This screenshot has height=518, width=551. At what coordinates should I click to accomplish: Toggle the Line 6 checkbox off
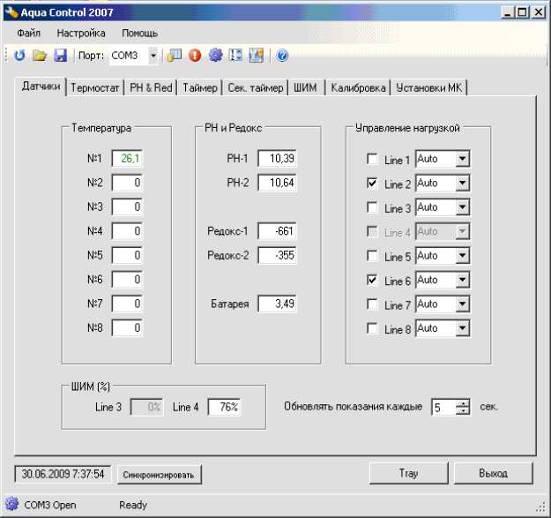372,281
